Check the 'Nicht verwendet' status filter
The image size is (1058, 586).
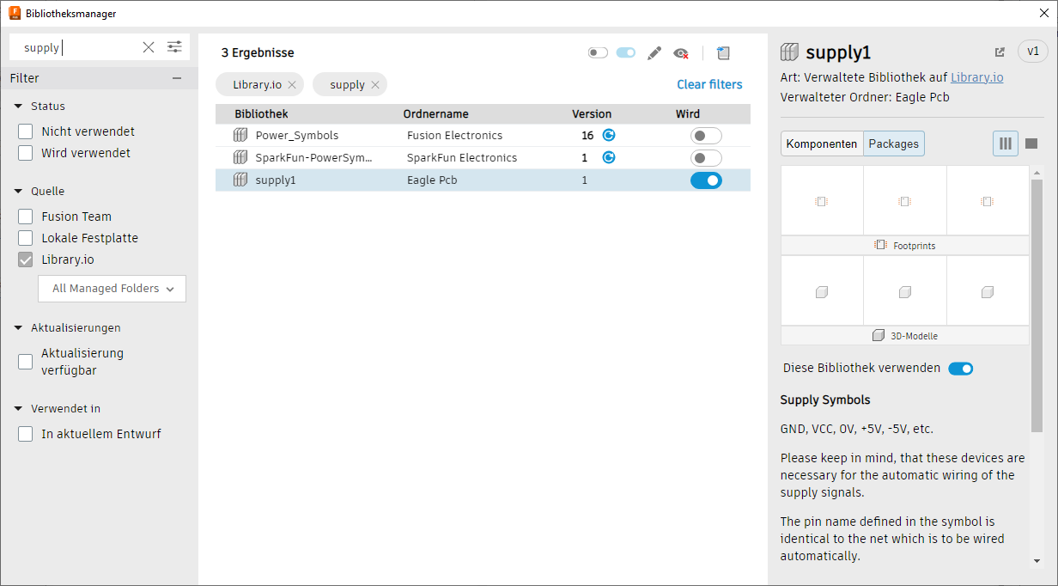(25, 131)
